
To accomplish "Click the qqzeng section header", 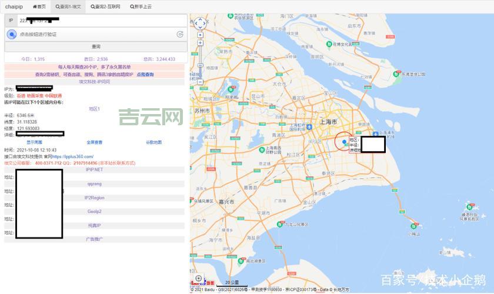I will 94,183.
